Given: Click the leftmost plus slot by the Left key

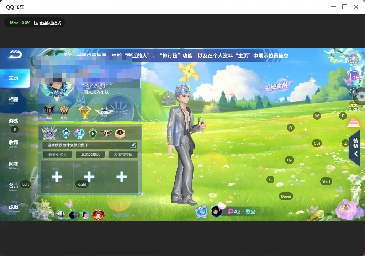Looking at the screenshot, I should pyautogui.click(x=57, y=177).
